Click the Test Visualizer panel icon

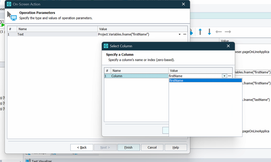click(x=28, y=161)
